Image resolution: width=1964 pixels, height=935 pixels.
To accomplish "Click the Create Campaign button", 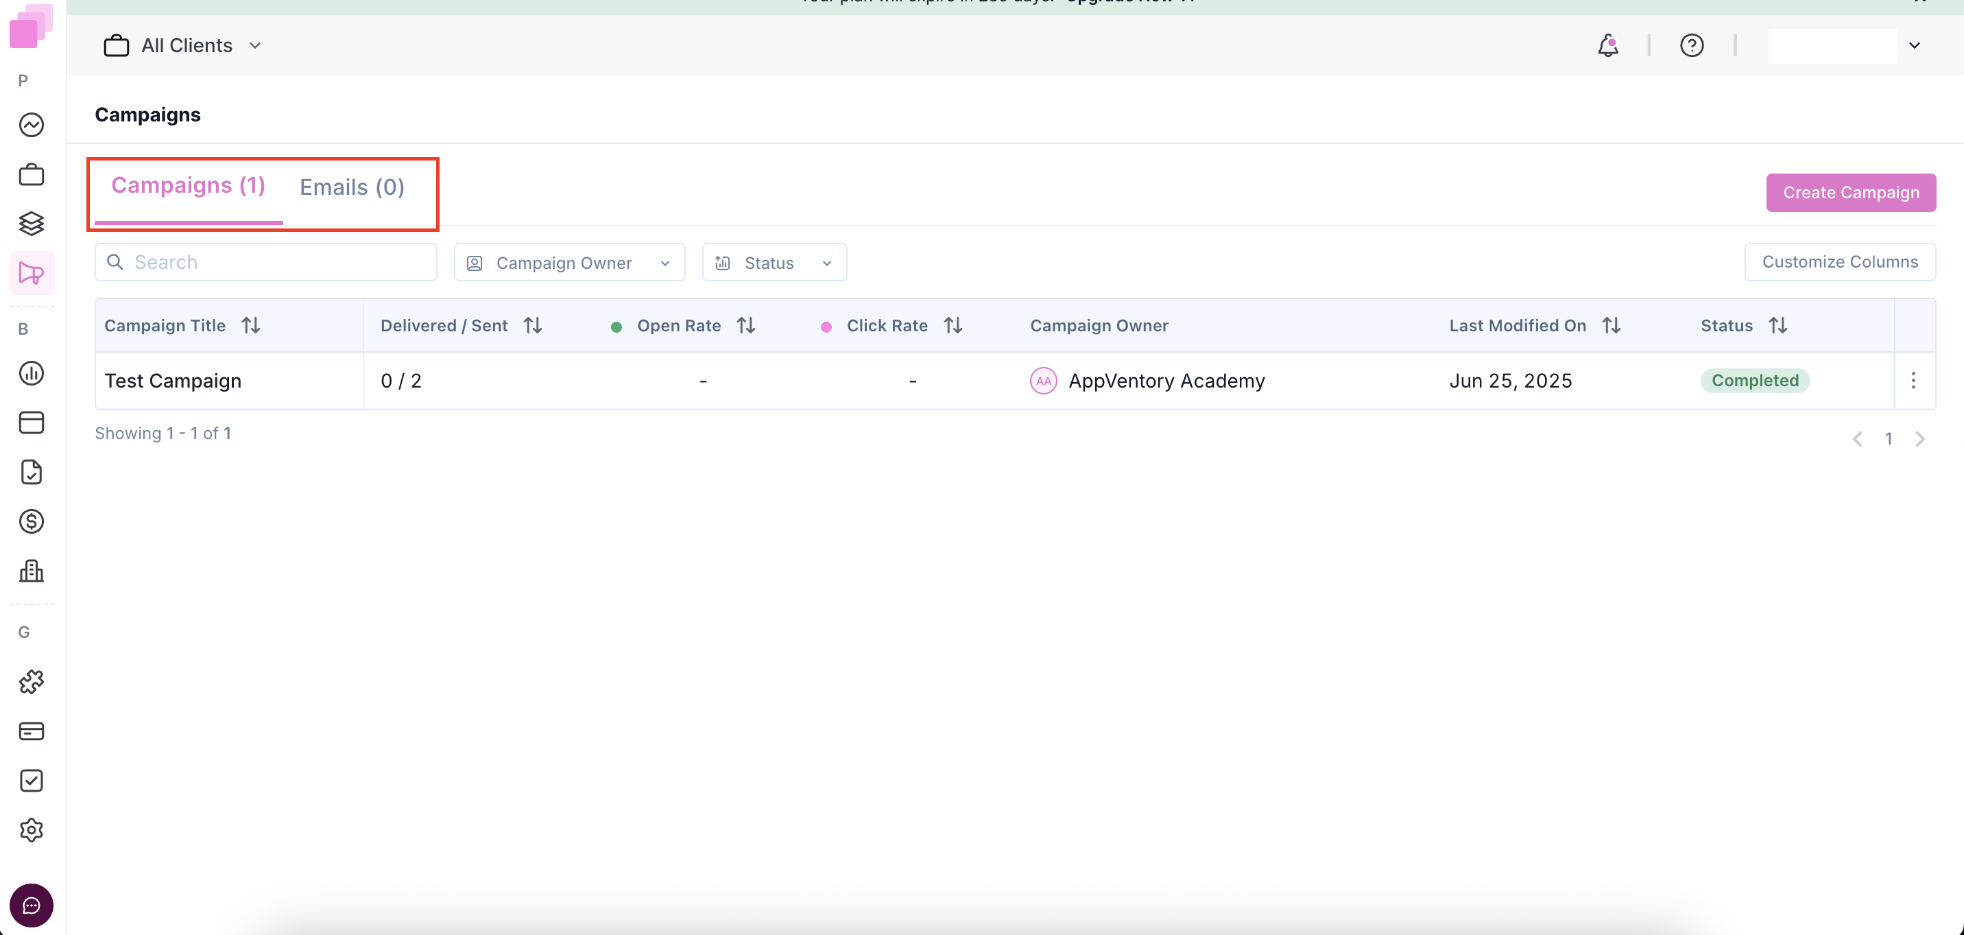I will pyautogui.click(x=1850, y=193).
